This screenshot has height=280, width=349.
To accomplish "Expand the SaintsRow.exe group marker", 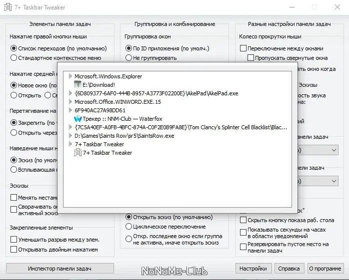I will (70, 136).
